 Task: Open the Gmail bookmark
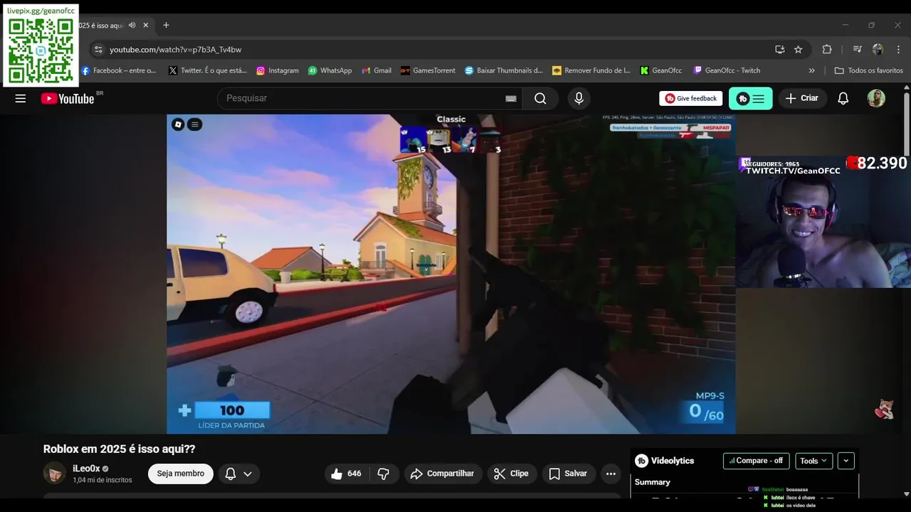click(376, 70)
